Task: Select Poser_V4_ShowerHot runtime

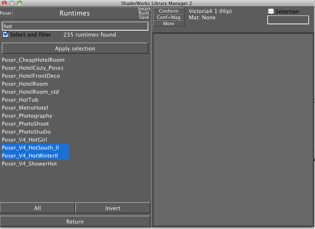Action: click(29, 163)
